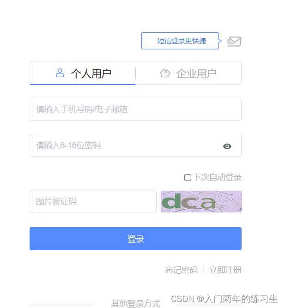Focus the 图片验证码 captcha input
This screenshot has height=308, width=285.
coord(93,201)
